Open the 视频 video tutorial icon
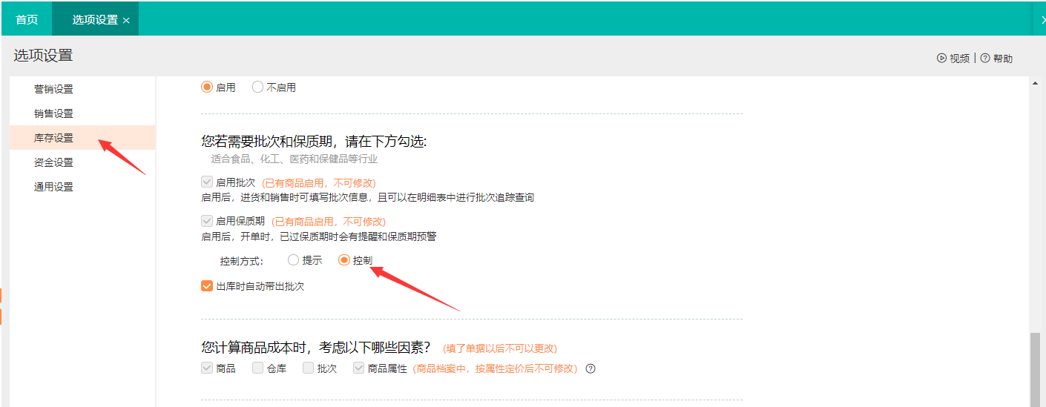 point(941,58)
